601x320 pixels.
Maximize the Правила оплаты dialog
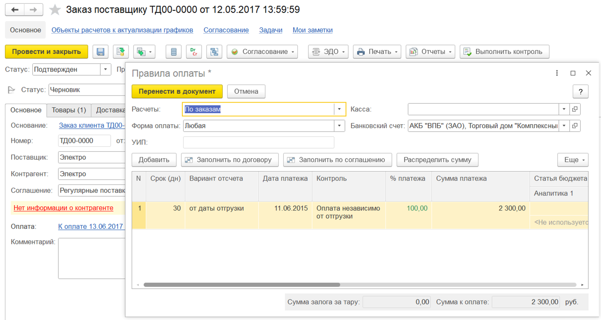pos(573,73)
